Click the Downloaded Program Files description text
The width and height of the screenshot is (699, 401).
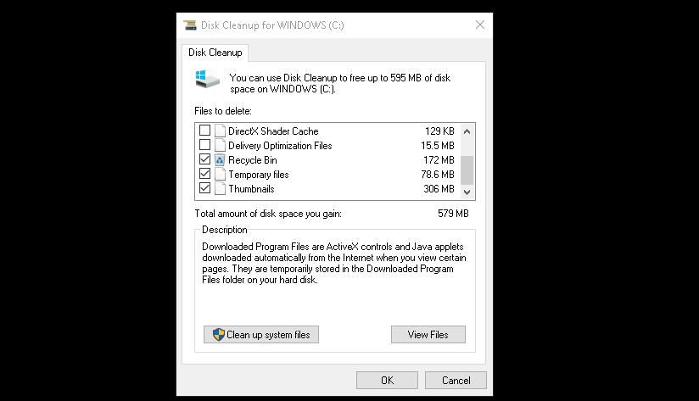[x=334, y=264]
